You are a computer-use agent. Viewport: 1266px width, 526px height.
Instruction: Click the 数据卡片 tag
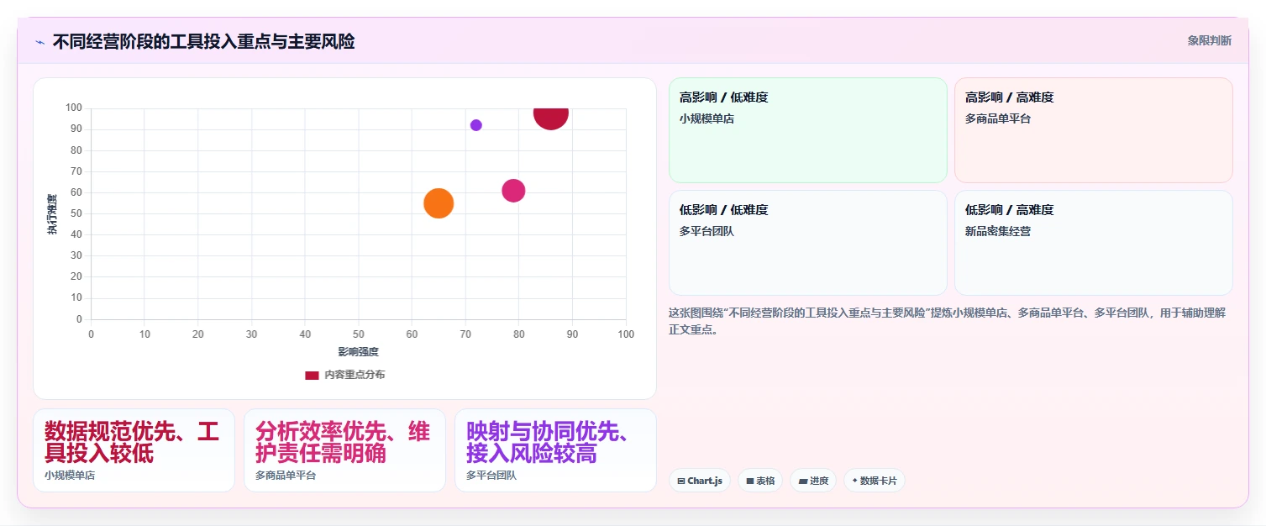(x=874, y=481)
